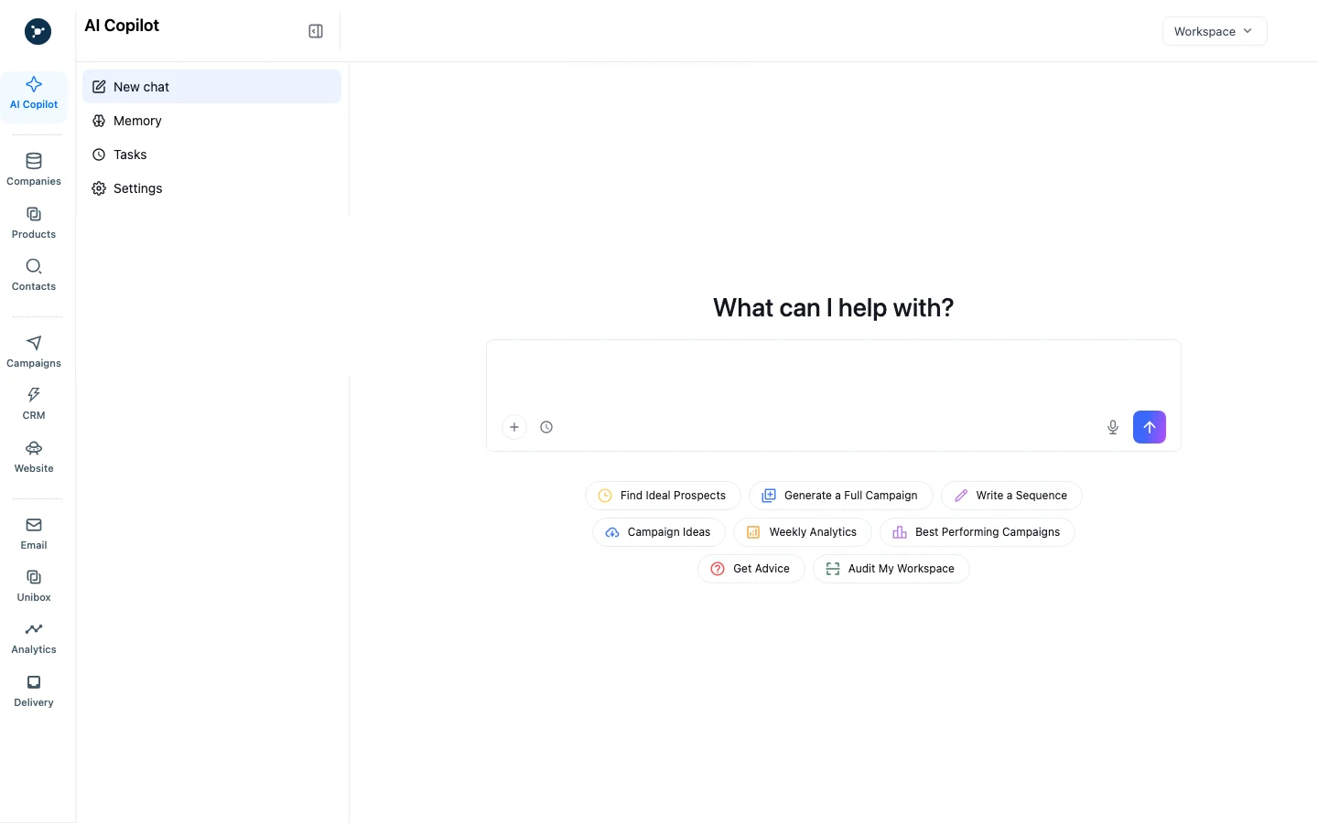Open the Products section
1318x823 pixels.
tap(34, 223)
